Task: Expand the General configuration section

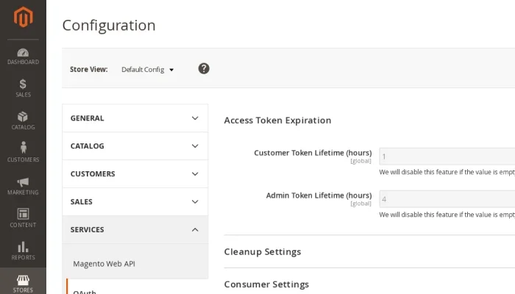Action: [135, 118]
